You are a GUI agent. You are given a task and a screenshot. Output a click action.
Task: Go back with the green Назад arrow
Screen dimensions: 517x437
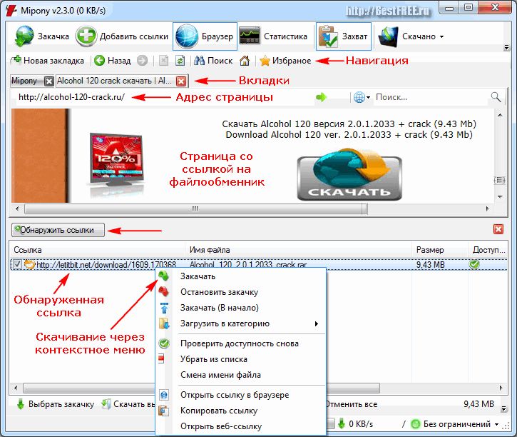point(113,61)
